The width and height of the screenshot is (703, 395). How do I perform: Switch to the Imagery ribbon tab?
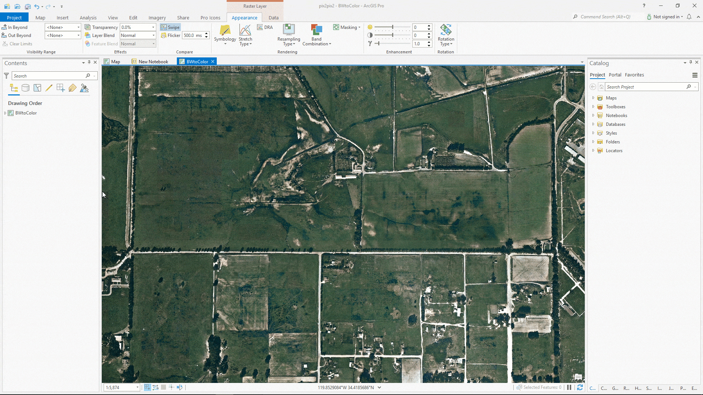(x=157, y=17)
